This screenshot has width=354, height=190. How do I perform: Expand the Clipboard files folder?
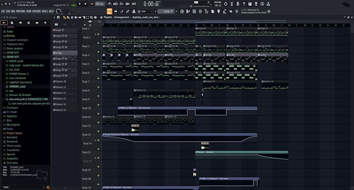pyautogui.click(x=14, y=44)
